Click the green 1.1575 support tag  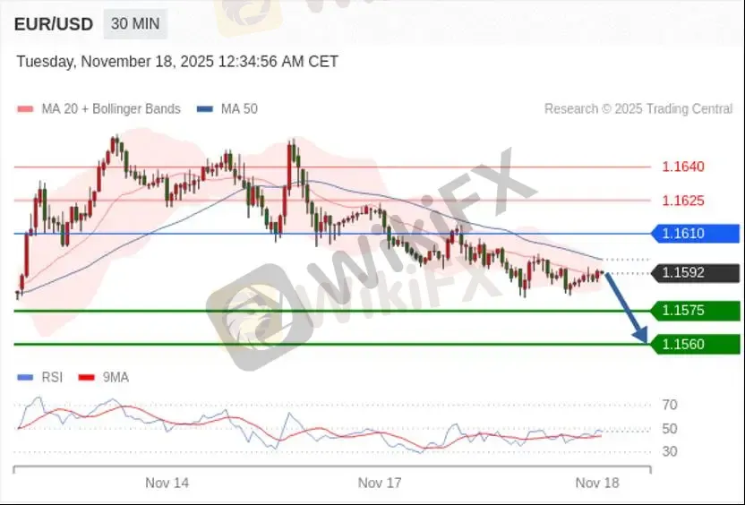click(x=695, y=311)
